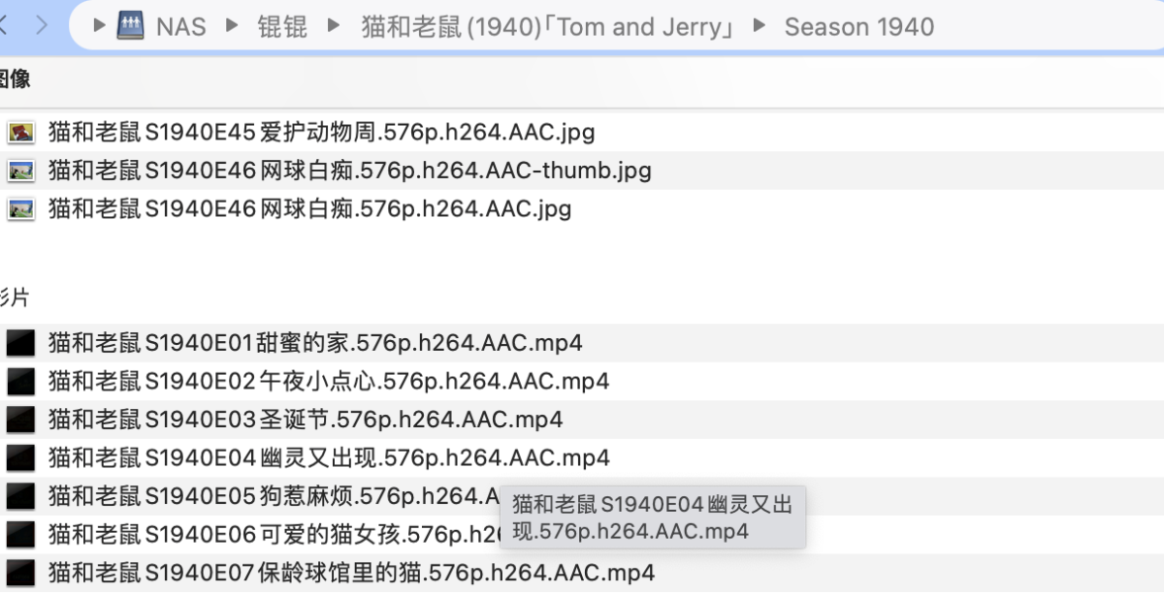The height and width of the screenshot is (594, 1164).
Task: Click the video icon beside S1940E03 圣诞节
Action: [x=19, y=420]
